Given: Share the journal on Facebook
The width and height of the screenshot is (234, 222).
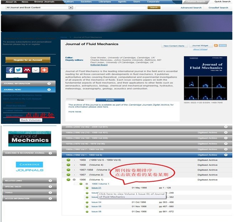Looking at the screenshot, I should pos(10,70).
